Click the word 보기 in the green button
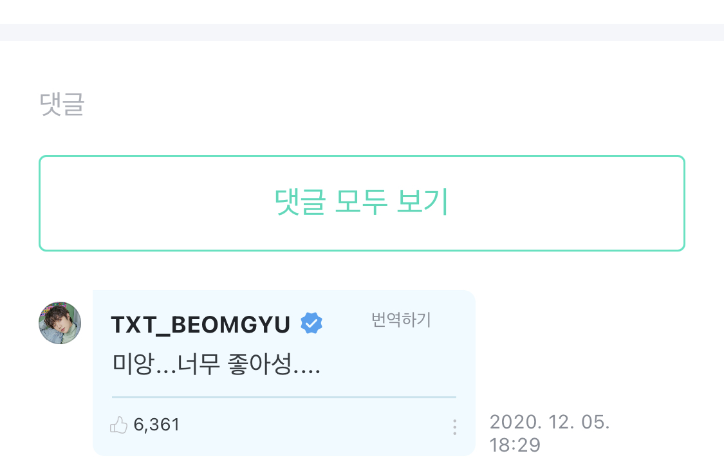The height and width of the screenshot is (469, 724). point(422,201)
